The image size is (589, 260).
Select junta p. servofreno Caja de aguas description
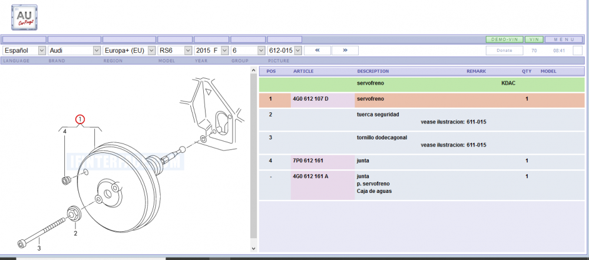375,184
